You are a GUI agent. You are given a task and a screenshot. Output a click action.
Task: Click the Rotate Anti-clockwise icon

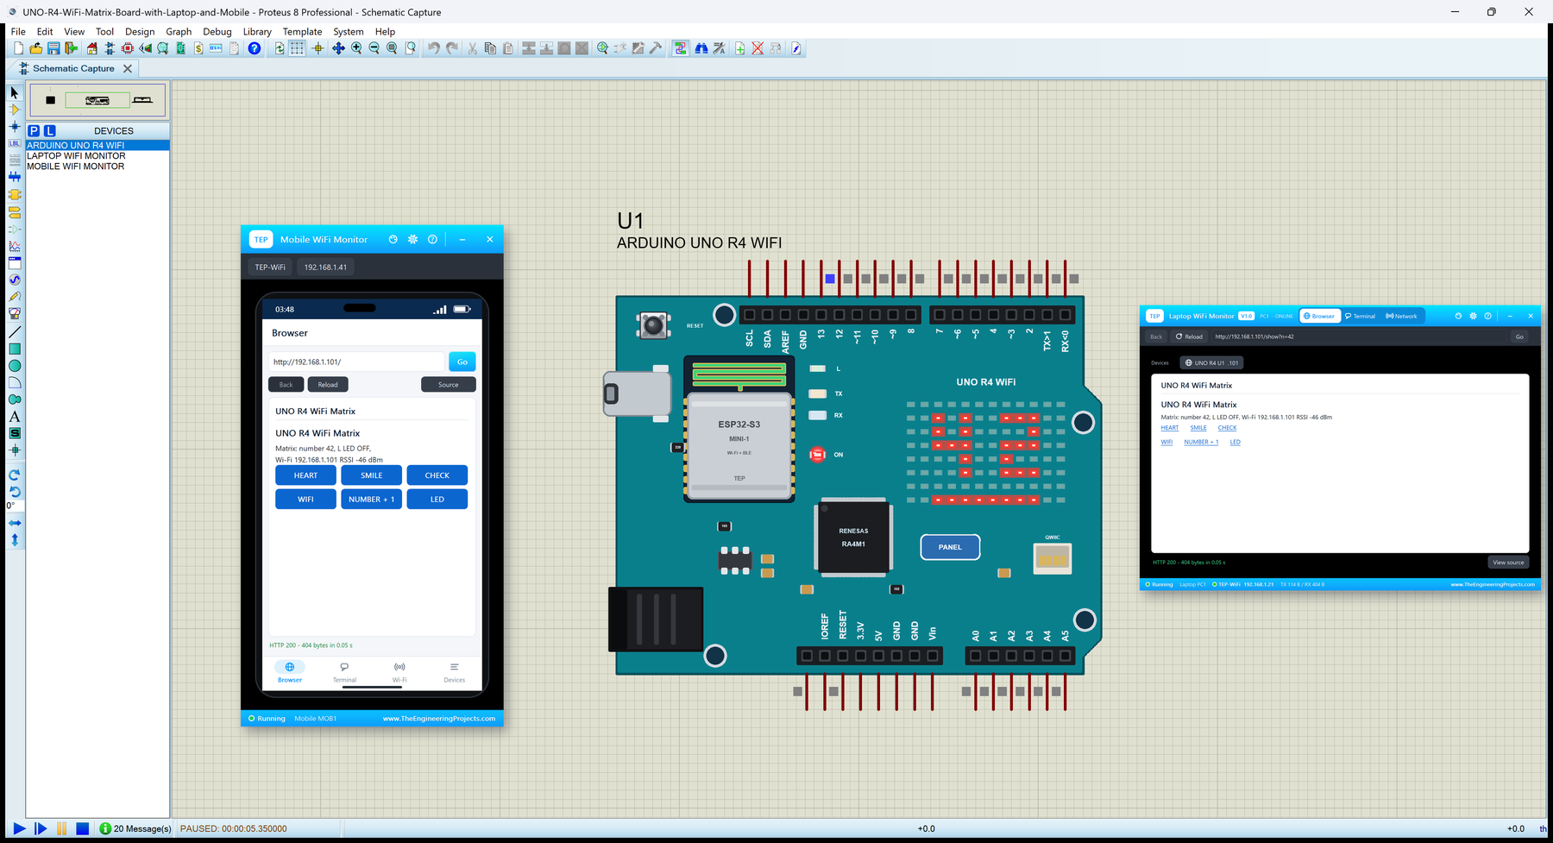[x=15, y=492]
